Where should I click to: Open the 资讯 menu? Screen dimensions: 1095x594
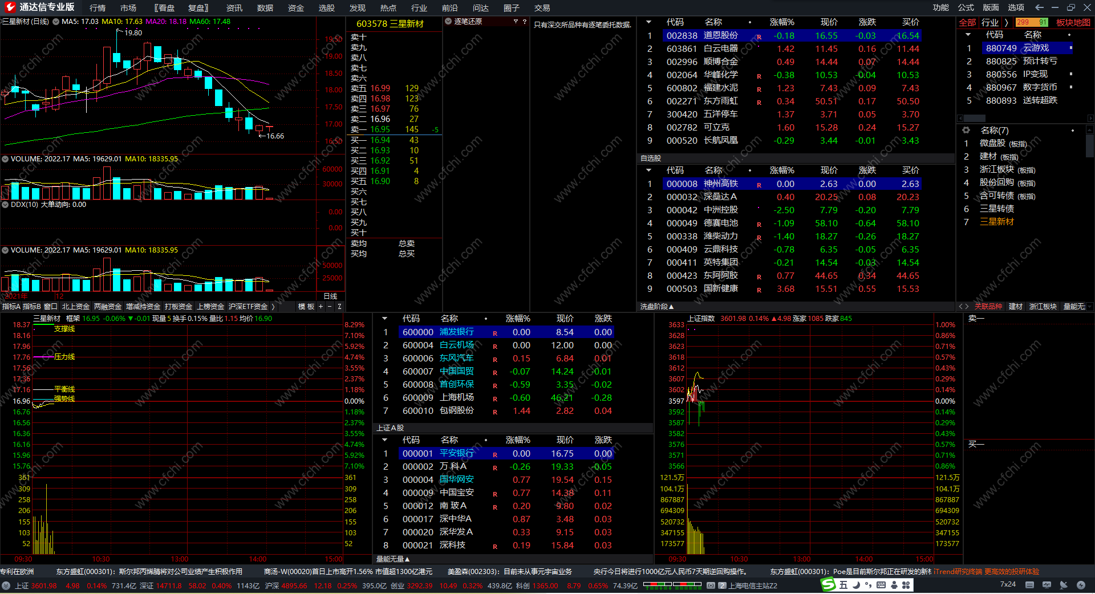click(x=234, y=8)
